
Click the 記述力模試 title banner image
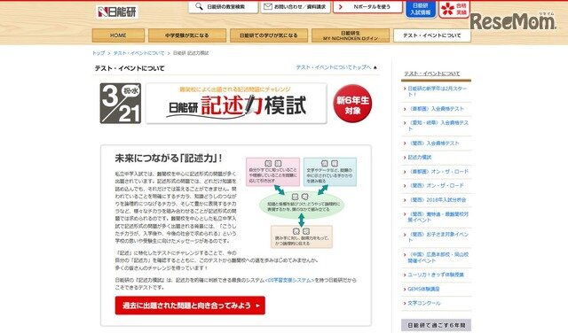click(237, 104)
